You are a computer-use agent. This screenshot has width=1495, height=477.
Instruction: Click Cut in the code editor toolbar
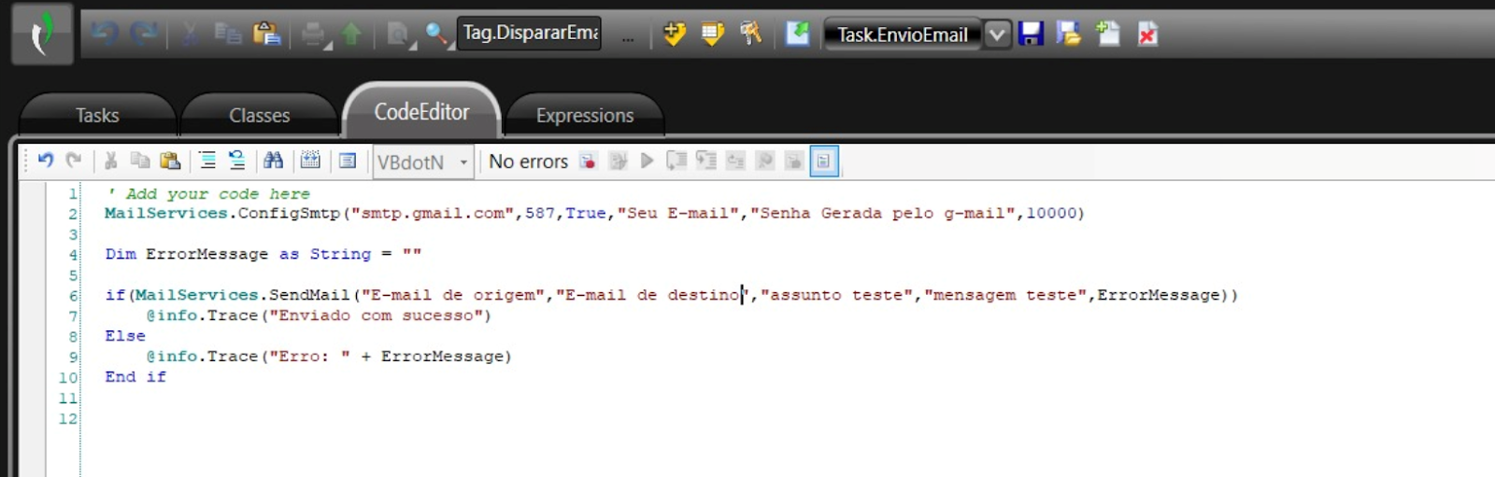click(x=110, y=161)
